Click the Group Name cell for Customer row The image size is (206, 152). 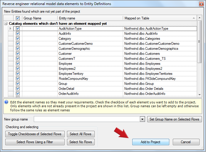pyautogui.click(x=40, y=54)
